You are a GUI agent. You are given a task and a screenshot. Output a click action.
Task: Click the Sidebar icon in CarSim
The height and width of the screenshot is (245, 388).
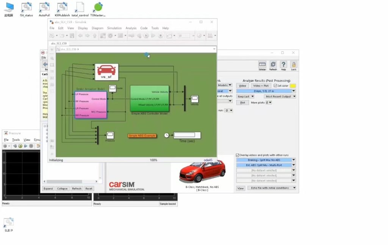coord(262,64)
